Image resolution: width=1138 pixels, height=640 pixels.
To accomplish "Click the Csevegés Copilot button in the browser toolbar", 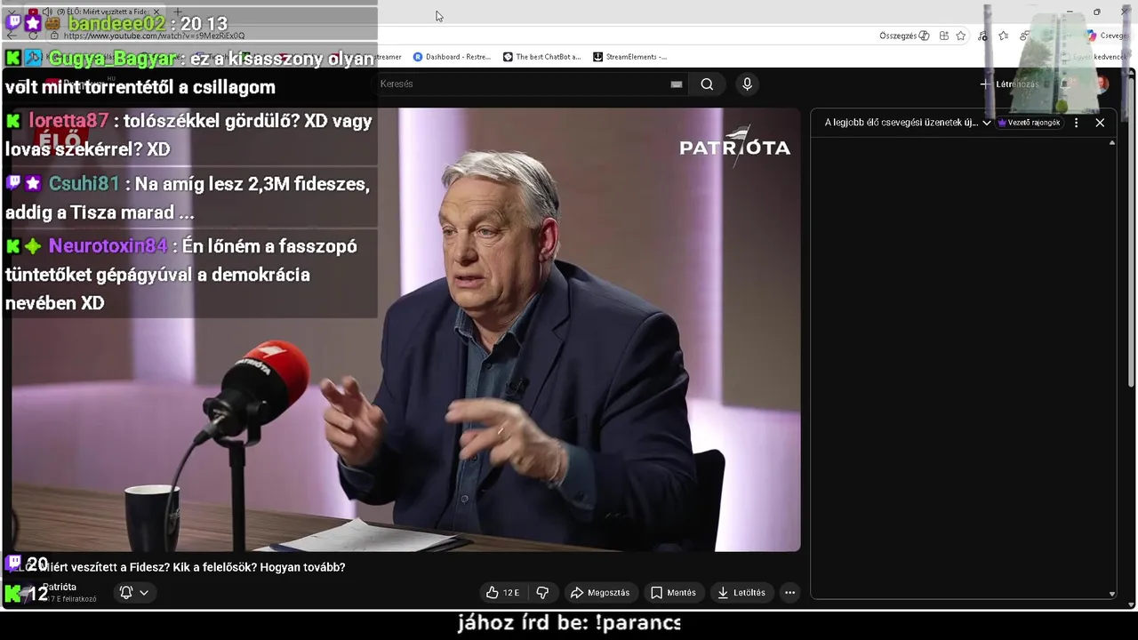I will pos(1108,36).
